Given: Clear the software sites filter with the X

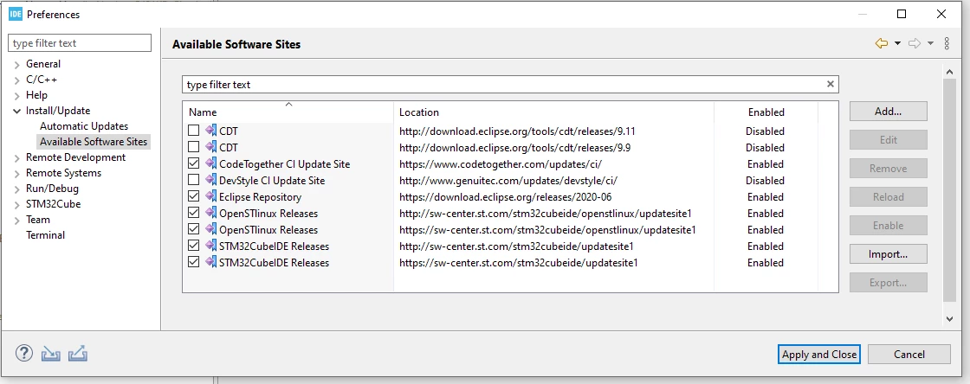Looking at the screenshot, I should click(831, 85).
